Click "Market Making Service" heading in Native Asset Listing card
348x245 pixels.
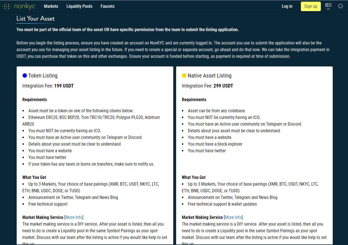point(202,217)
